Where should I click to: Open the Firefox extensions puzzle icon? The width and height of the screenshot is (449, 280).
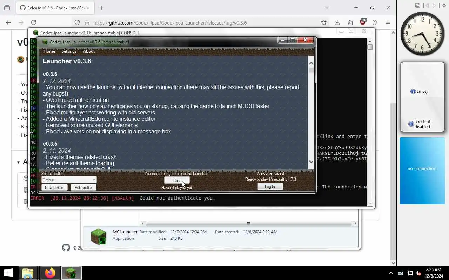pos(350,22)
